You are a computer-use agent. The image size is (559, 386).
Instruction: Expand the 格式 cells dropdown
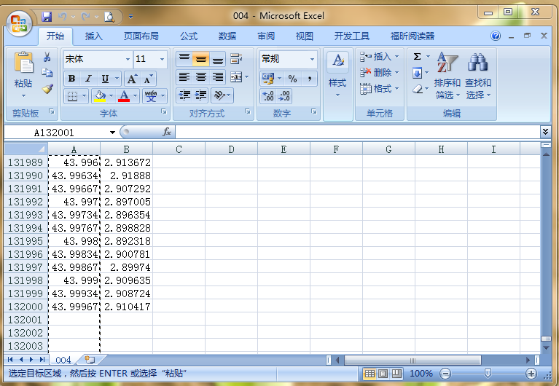[x=397, y=88]
